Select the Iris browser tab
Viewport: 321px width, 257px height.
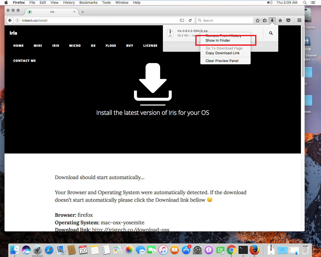tap(52, 12)
